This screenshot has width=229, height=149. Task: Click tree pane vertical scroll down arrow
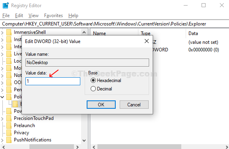click(84, 141)
